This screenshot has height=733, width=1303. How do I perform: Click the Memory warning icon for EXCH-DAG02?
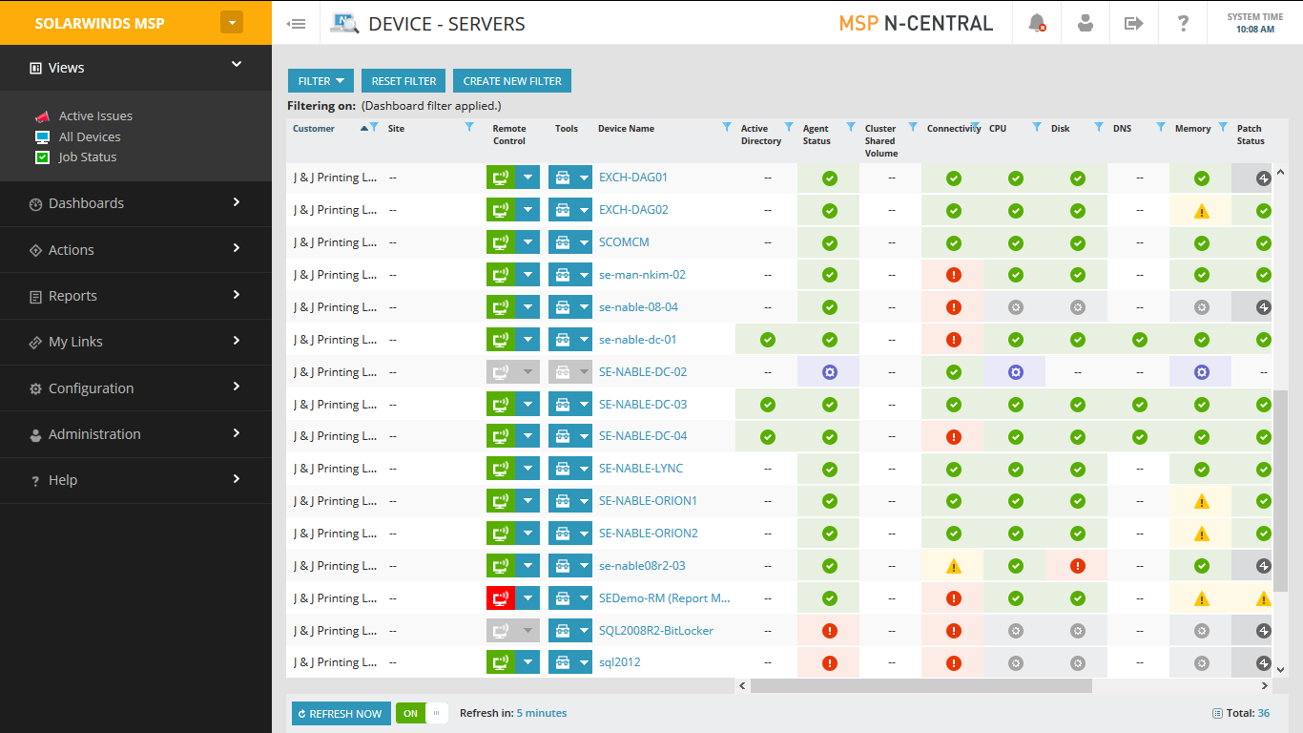tap(1201, 210)
